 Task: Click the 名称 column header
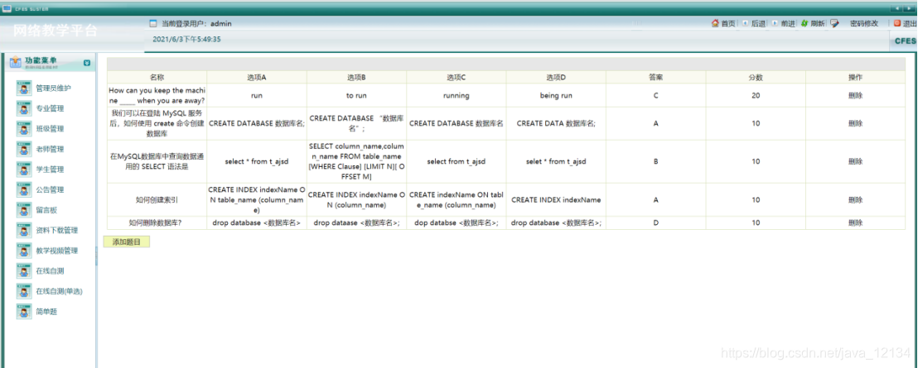point(157,77)
